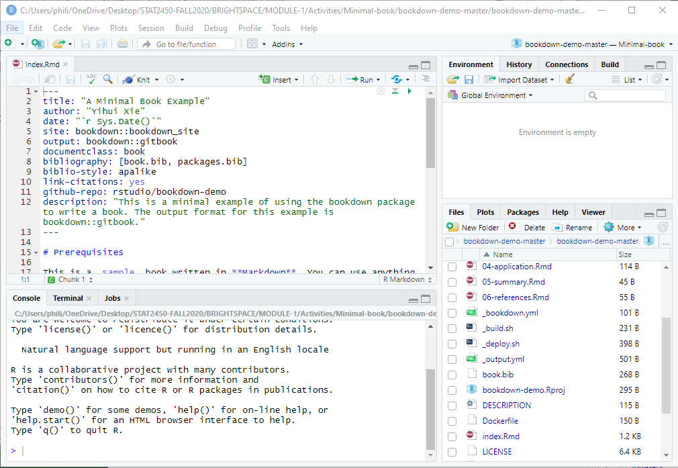
Task: Click the ellipsis go-to-directory button in Files
Action: pos(666,242)
